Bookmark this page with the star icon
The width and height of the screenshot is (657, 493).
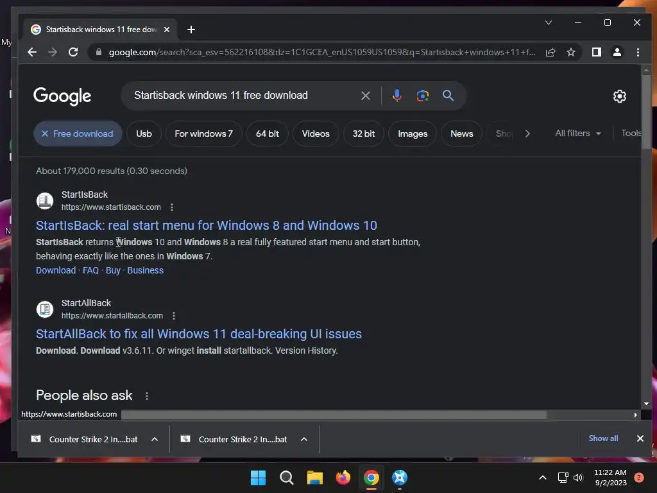click(x=570, y=52)
